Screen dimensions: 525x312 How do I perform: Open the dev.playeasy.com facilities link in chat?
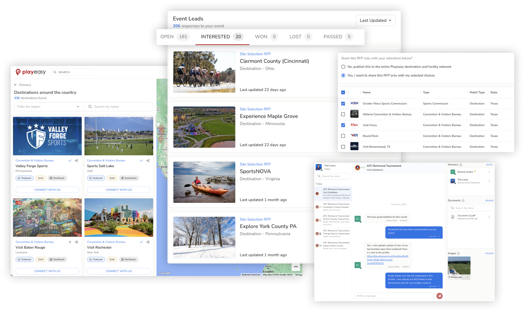[x=388, y=260]
